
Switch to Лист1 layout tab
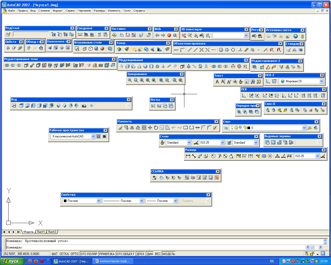(41, 232)
